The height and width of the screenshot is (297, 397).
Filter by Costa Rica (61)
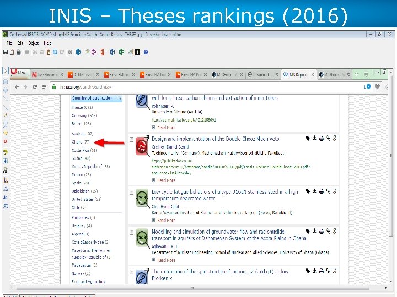point(84,150)
